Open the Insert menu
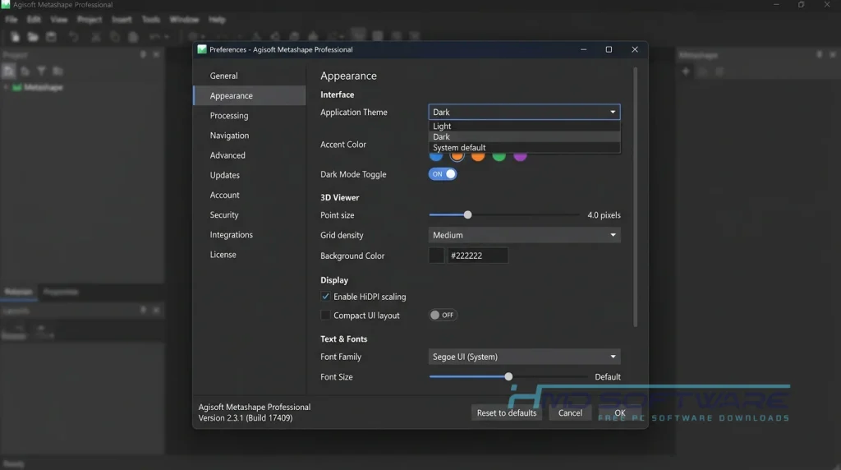 tap(122, 20)
